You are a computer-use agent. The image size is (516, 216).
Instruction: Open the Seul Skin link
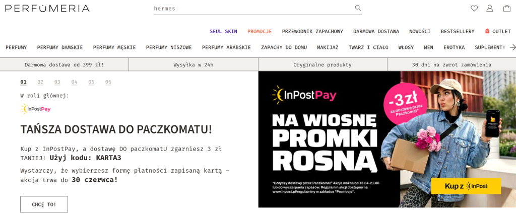point(223,31)
